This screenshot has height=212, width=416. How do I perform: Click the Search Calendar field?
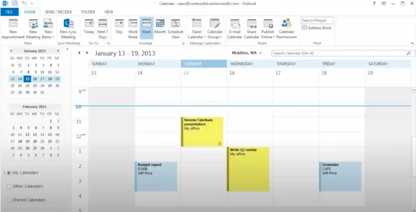tap(338, 53)
